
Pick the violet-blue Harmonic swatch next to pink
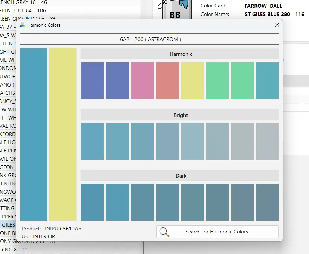pos(117,81)
